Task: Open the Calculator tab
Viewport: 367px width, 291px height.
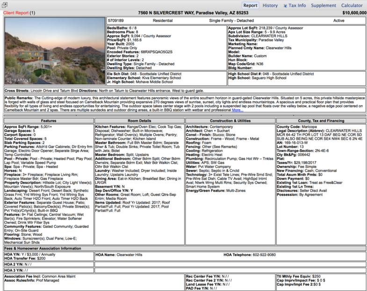Action: 352,6
